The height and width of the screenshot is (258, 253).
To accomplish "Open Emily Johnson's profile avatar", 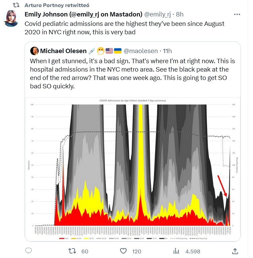I will click(x=10, y=18).
